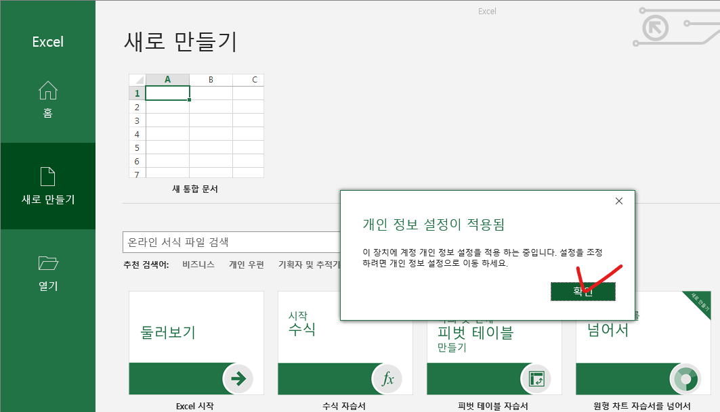720x412 pixels.
Task: Open the 열기 sidebar item
Action: [48, 273]
